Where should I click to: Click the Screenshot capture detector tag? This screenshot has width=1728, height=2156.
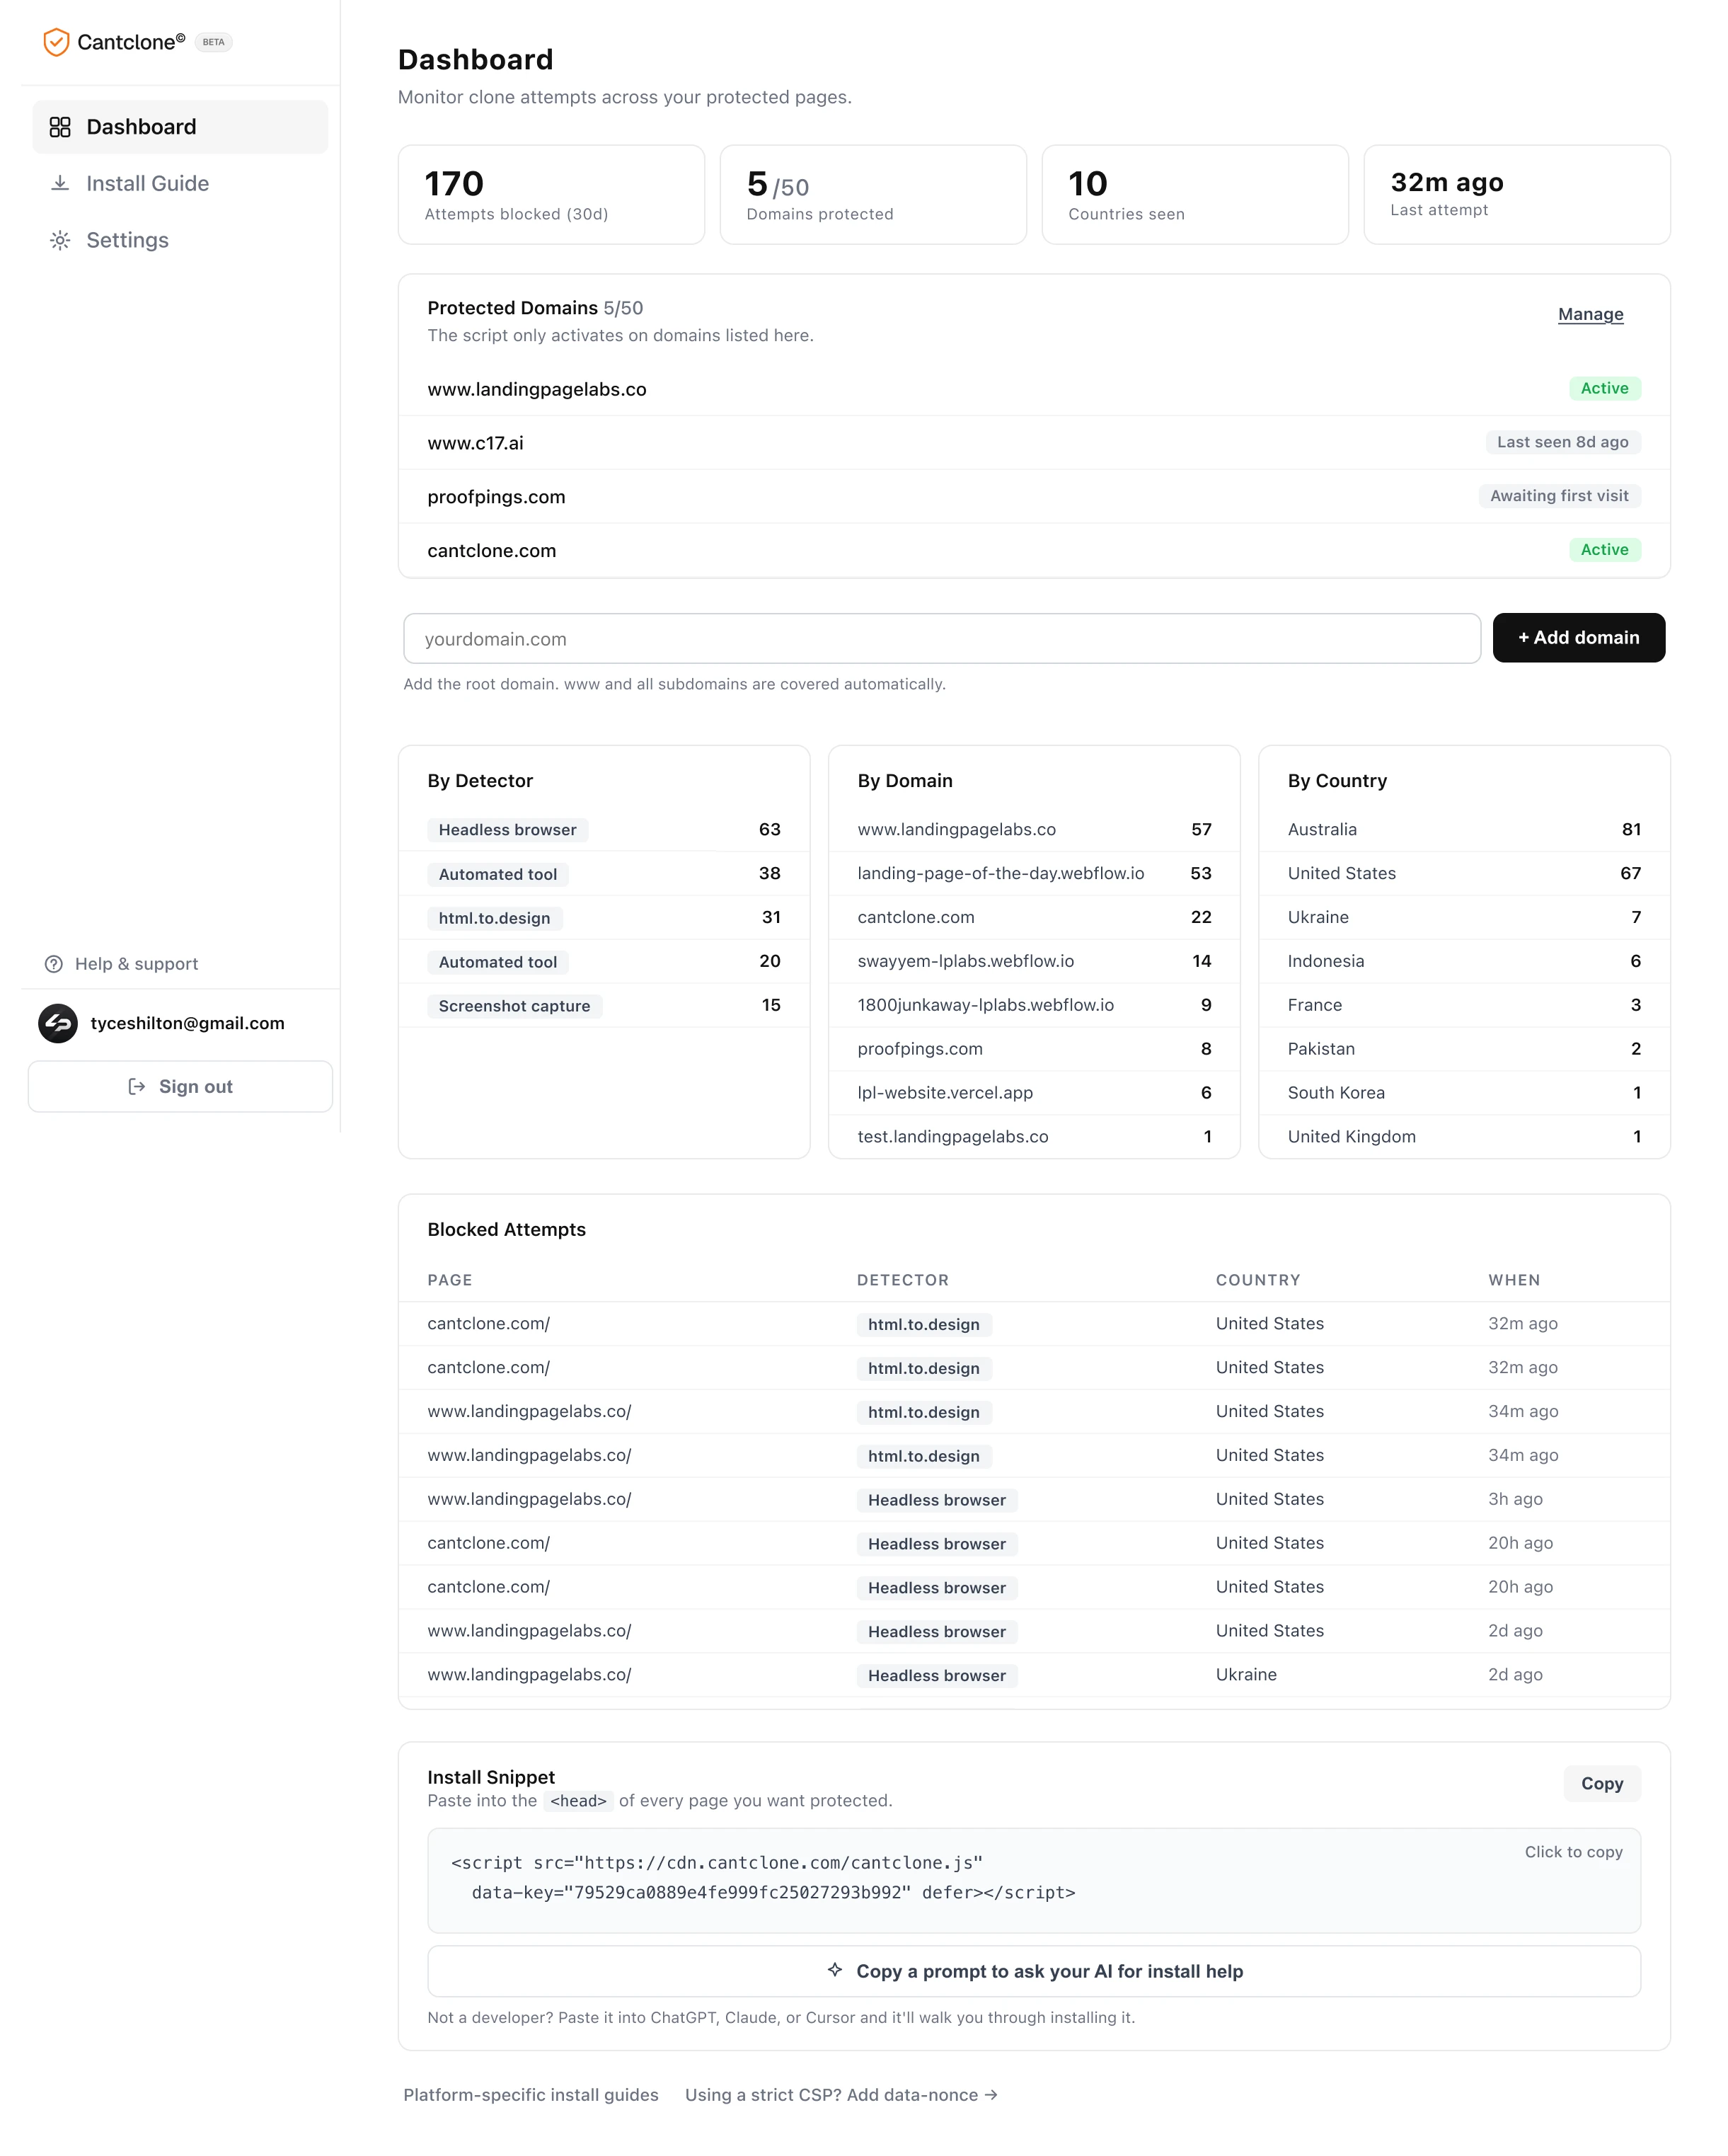pos(514,1006)
